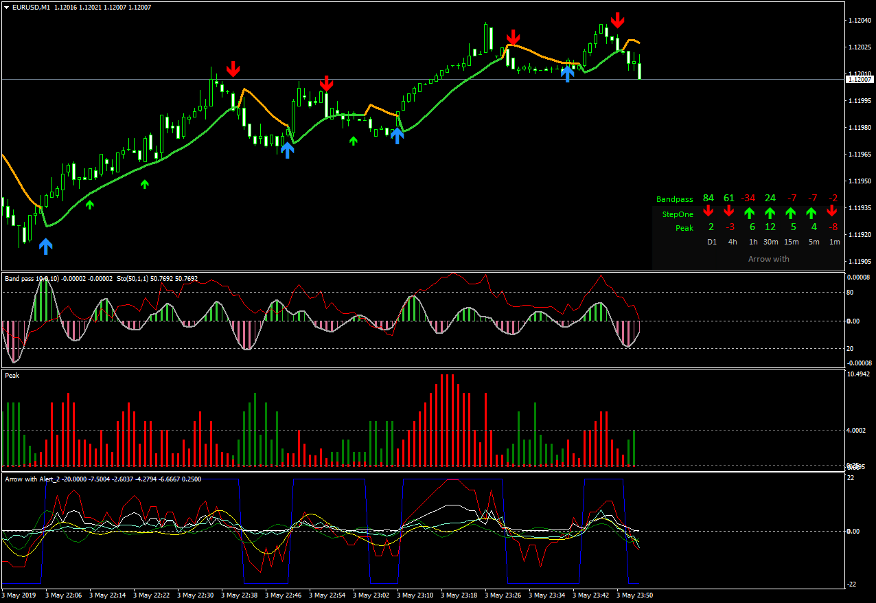Click the current price tag 1.12007
876x603 pixels.
[860, 80]
